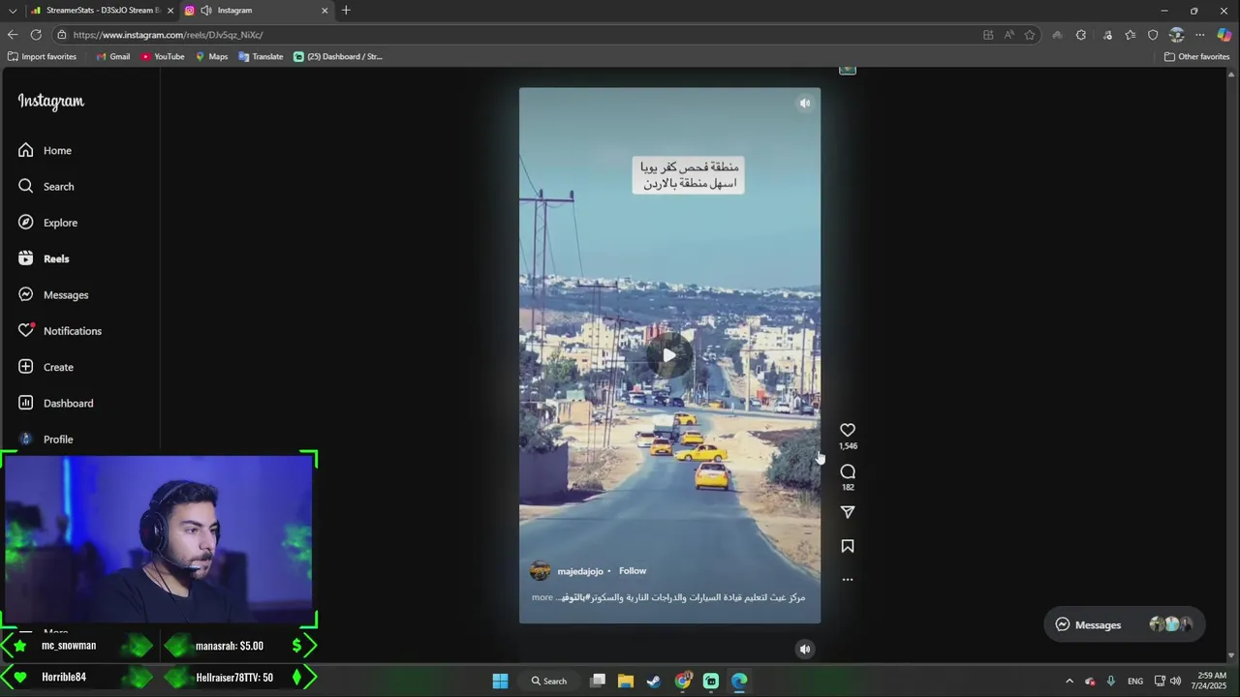Open the YouTube bookmark
The height and width of the screenshot is (697, 1240).
click(163, 57)
